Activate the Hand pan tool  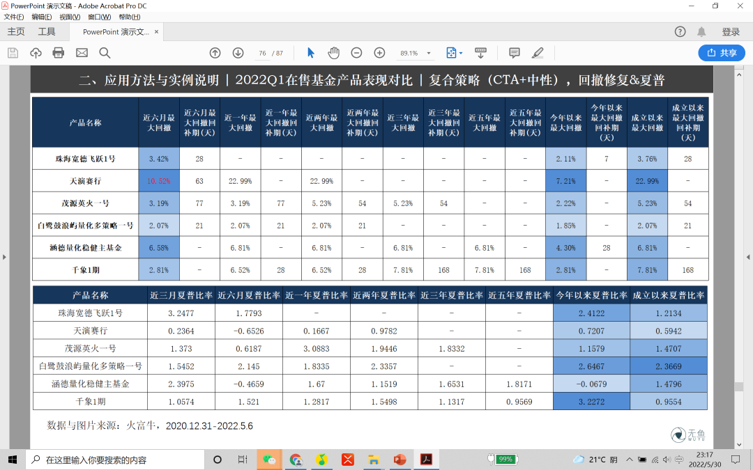333,53
